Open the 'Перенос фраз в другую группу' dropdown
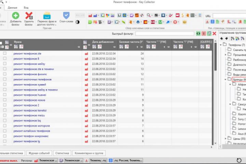246x164 pixels. [x=47, y=19]
